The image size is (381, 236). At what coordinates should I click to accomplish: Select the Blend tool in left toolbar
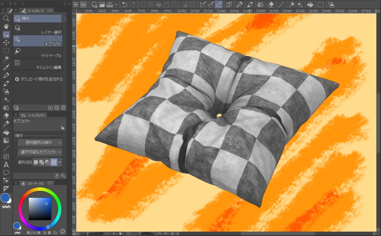coord(6,107)
